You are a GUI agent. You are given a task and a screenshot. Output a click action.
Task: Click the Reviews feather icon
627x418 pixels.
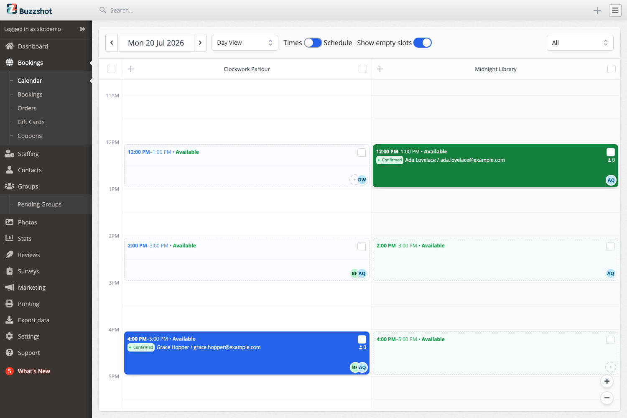click(x=10, y=255)
